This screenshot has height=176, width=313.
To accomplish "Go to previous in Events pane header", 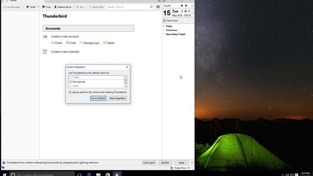I will (181, 5).
